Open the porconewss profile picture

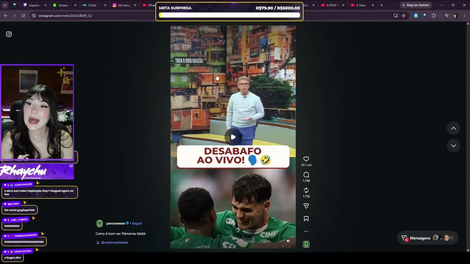tap(100, 223)
